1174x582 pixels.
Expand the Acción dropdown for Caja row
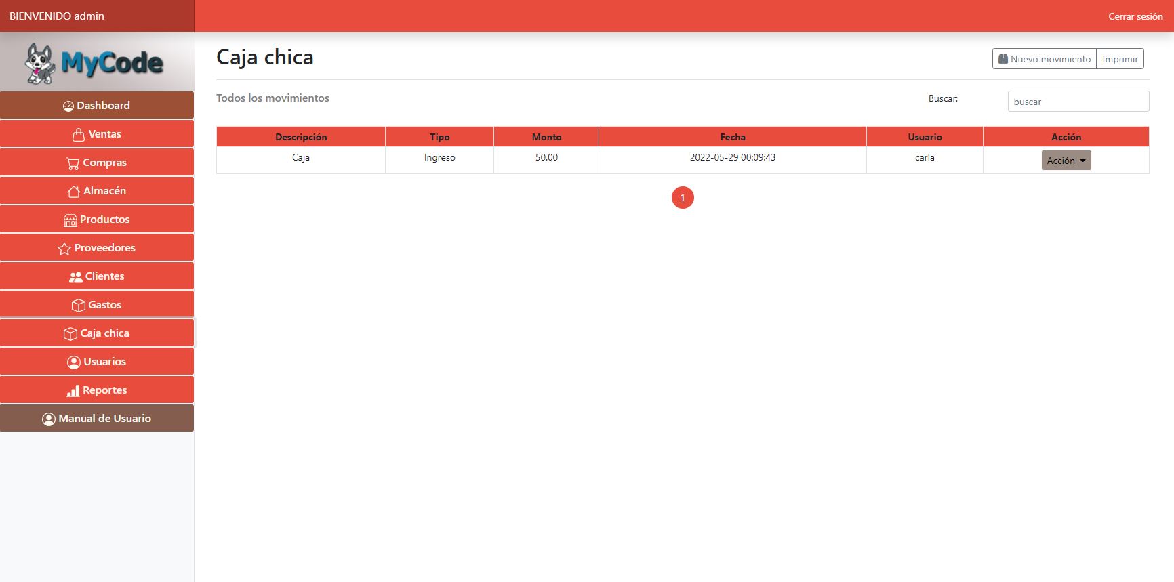(x=1066, y=161)
